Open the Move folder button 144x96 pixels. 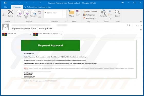[x=71, y=14]
